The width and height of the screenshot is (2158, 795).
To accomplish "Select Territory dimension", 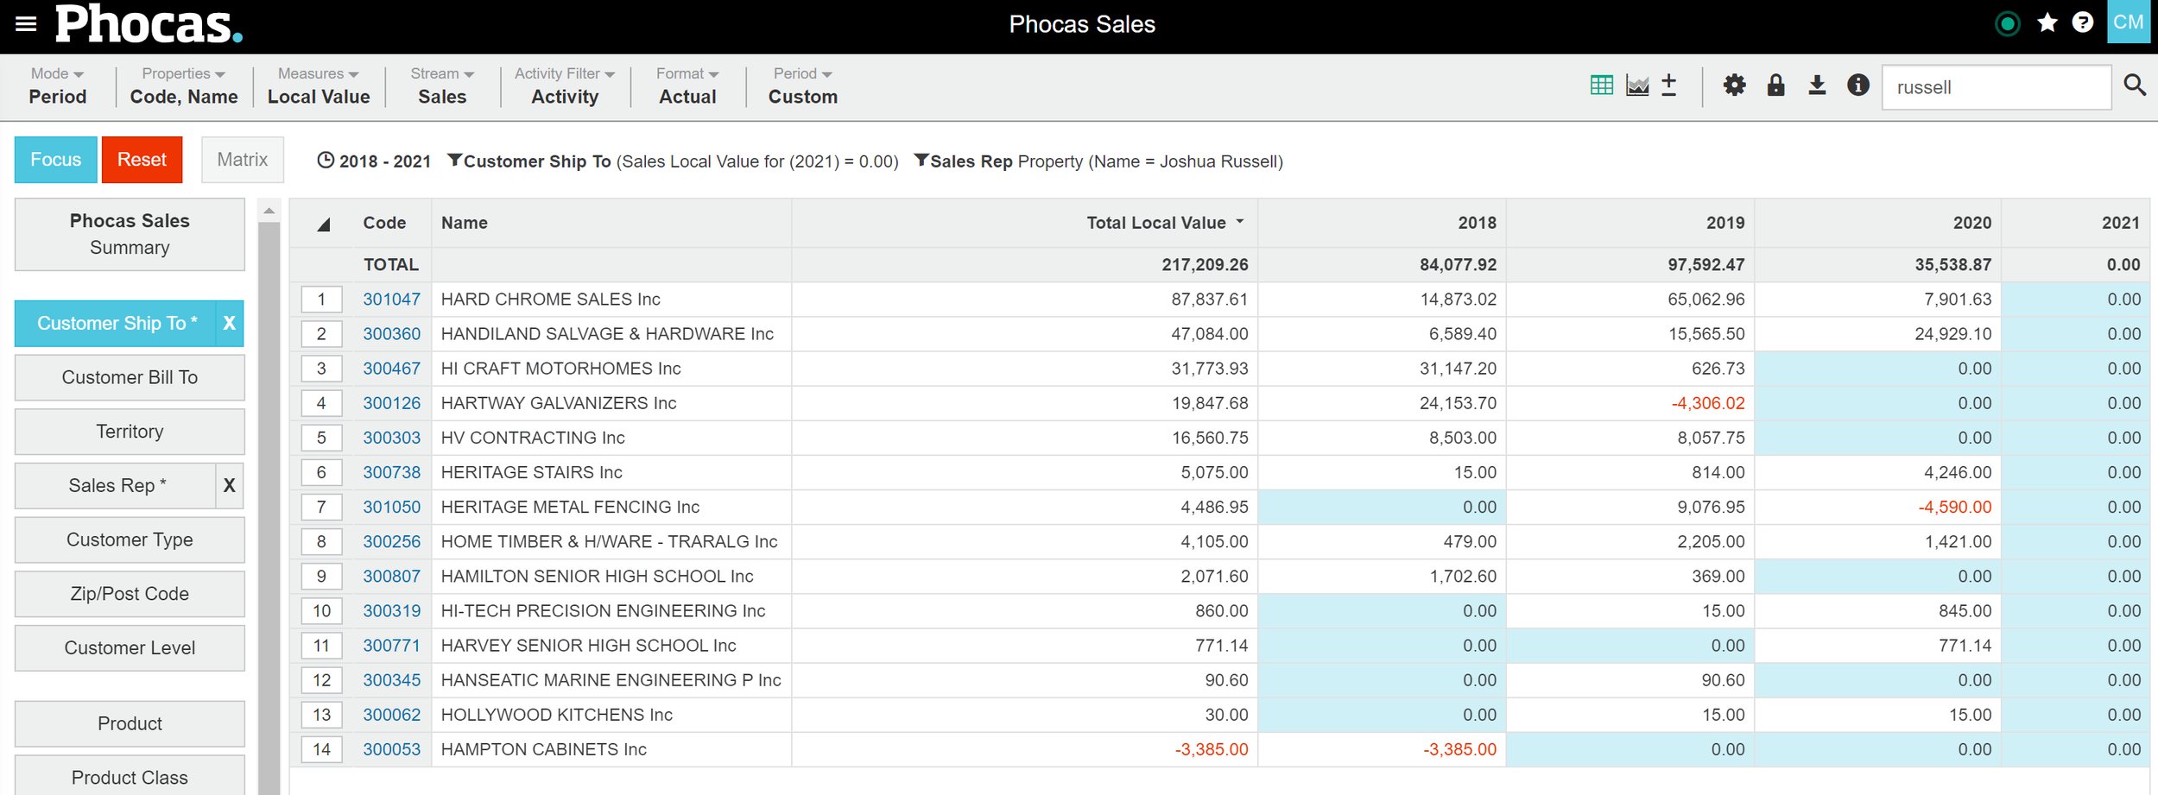I will pos(130,432).
